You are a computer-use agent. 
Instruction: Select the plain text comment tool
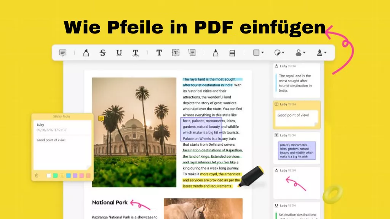tap(159, 52)
